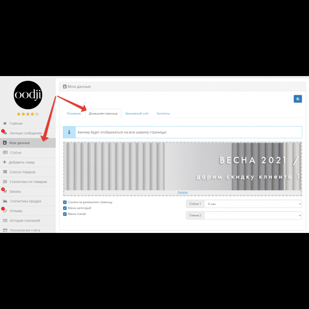Open Список товаров list icon
Image resolution: width=309 pixels, height=309 pixels.
(5, 172)
